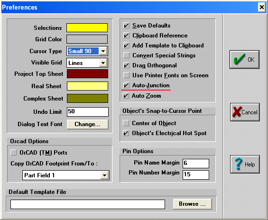Open the Visible Grid dropdown
Image resolution: width=268 pixels, height=220 pixels.
(x=103, y=63)
